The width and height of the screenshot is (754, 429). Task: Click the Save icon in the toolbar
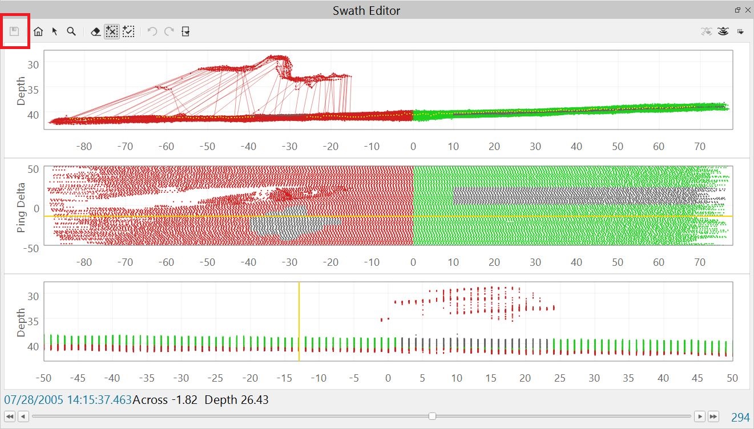point(15,31)
